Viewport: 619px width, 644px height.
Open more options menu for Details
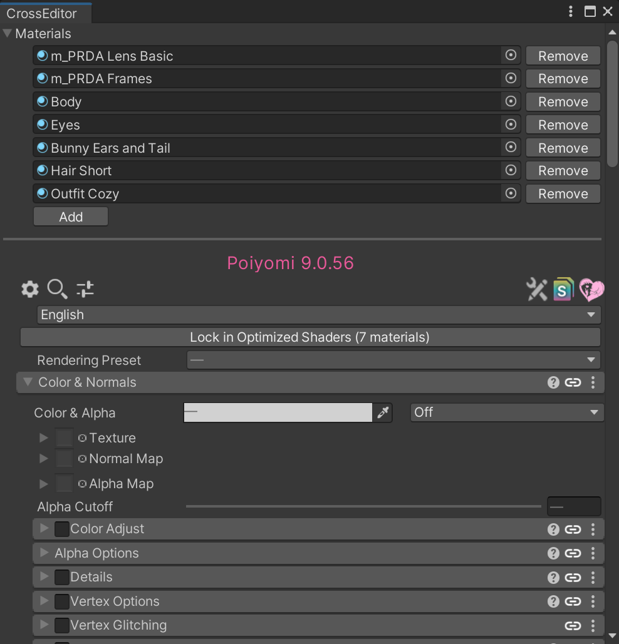point(593,578)
